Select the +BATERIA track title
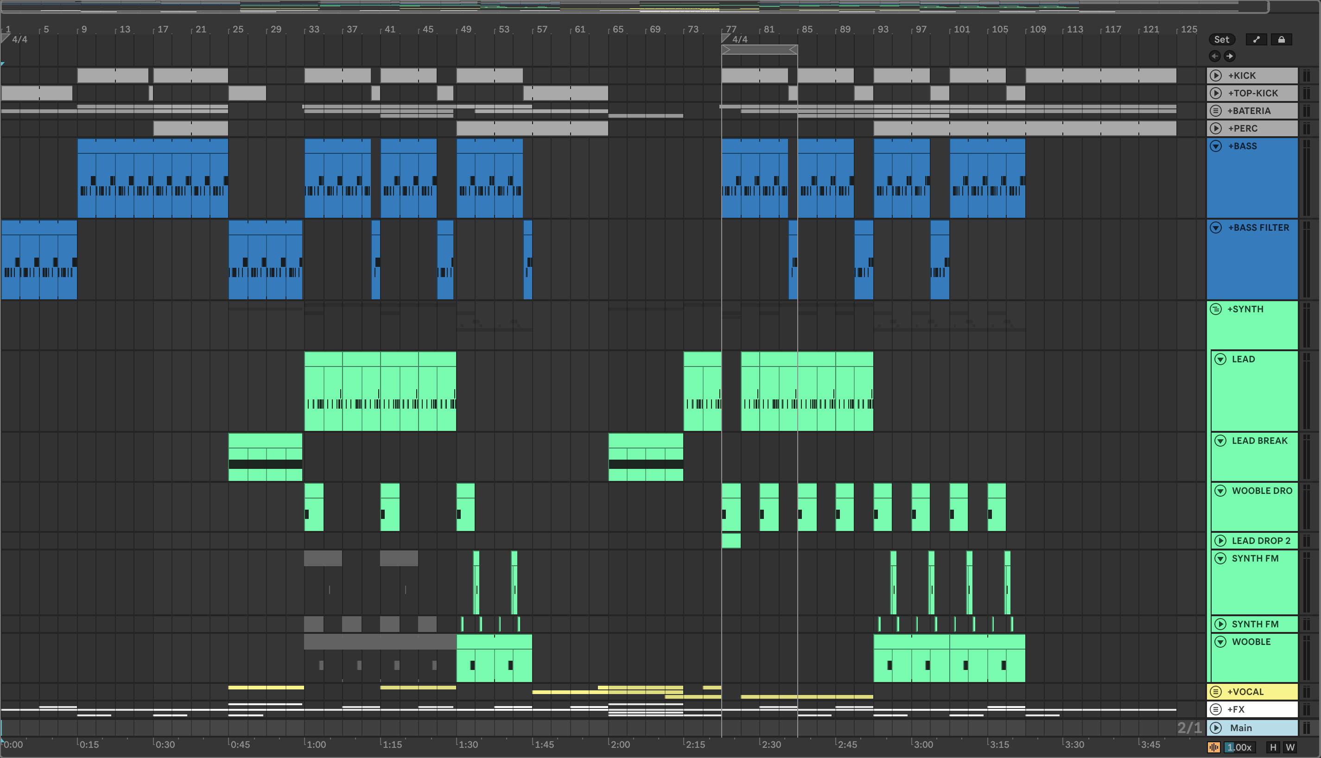This screenshot has width=1321, height=758. (1249, 111)
